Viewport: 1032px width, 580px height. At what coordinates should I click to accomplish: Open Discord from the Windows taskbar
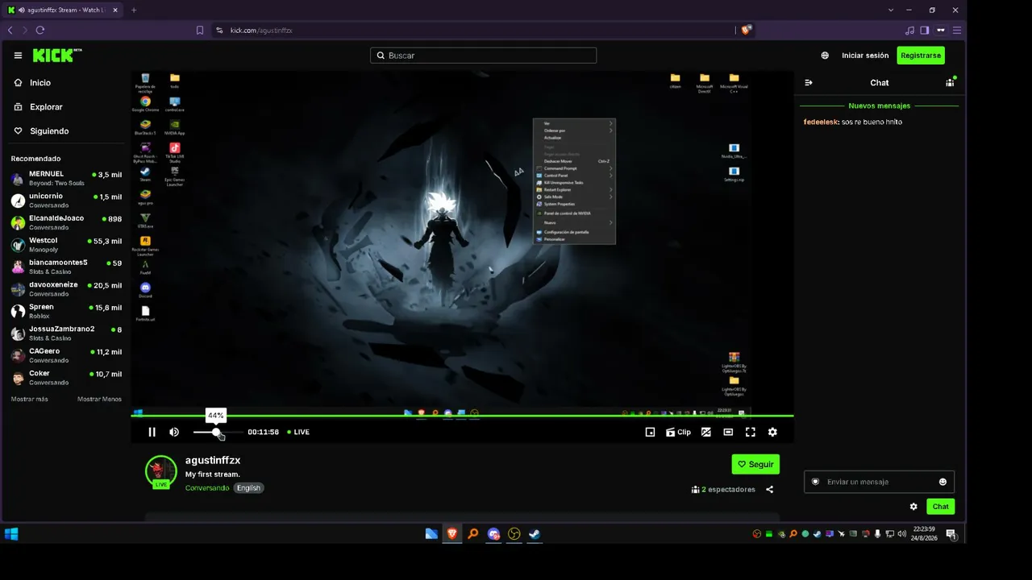[493, 533]
